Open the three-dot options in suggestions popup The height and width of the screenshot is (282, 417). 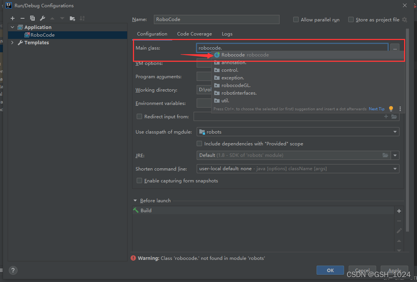pyautogui.click(x=400, y=109)
